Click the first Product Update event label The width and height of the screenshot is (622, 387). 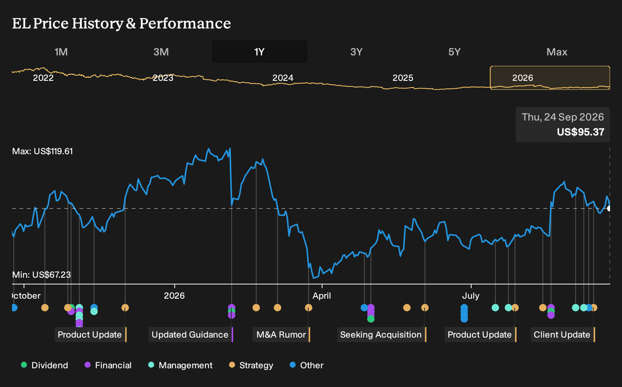point(91,335)
